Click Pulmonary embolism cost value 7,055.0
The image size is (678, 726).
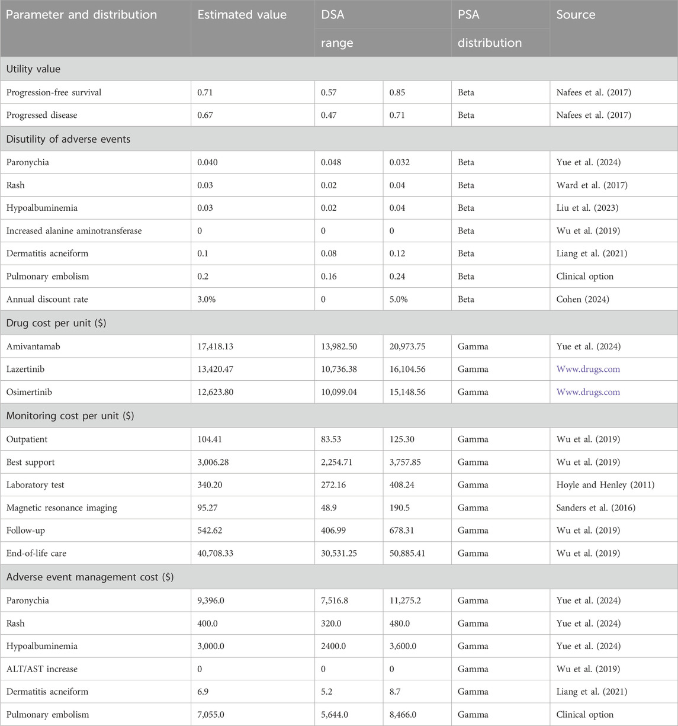pyautogui.click(x=211, y=715)
